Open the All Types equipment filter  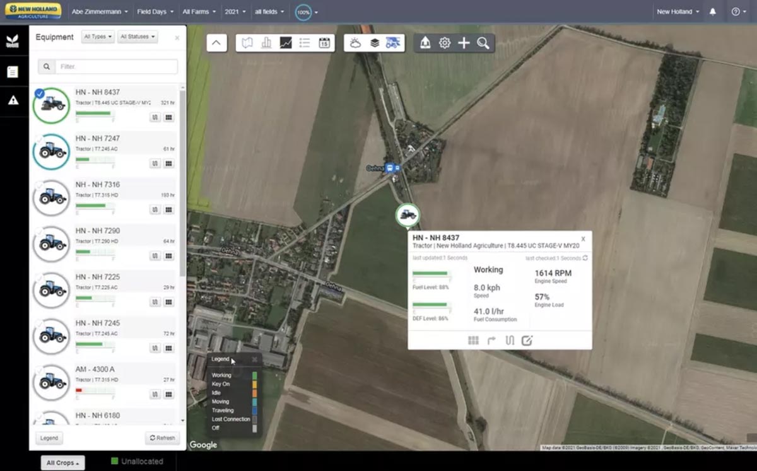[x=98, y=37]
